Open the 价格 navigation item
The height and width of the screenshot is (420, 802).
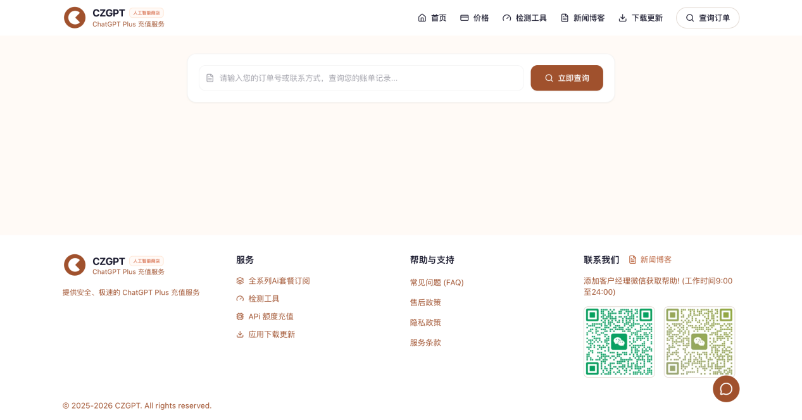pos(475,18)
